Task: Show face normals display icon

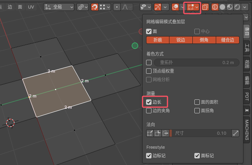Action: tap(165, 133)
